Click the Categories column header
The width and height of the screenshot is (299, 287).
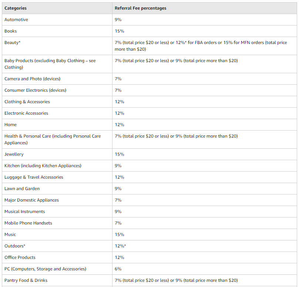(x=16, y=8)
